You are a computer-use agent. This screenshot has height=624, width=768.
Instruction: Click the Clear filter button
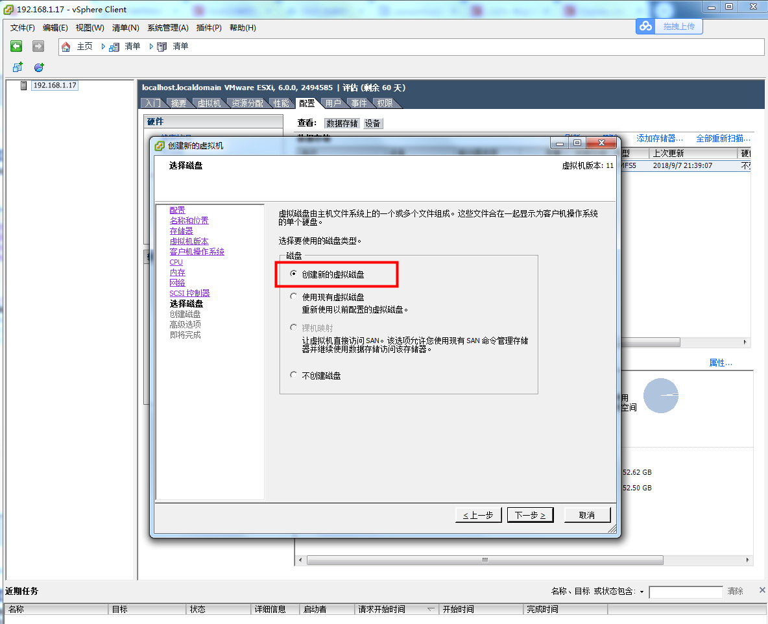[735, 591]
